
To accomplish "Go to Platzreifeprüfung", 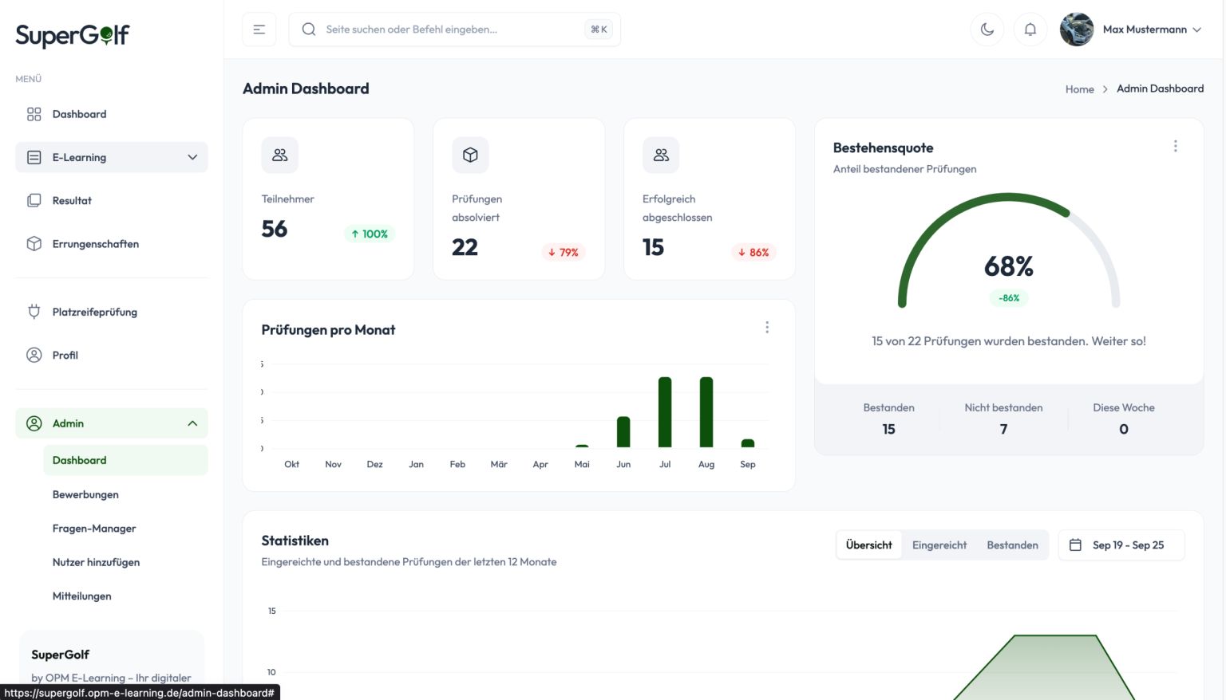I will (112, 312).
